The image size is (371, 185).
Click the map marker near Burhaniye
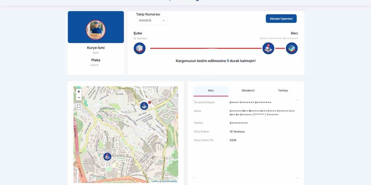(x=107, y=157)
